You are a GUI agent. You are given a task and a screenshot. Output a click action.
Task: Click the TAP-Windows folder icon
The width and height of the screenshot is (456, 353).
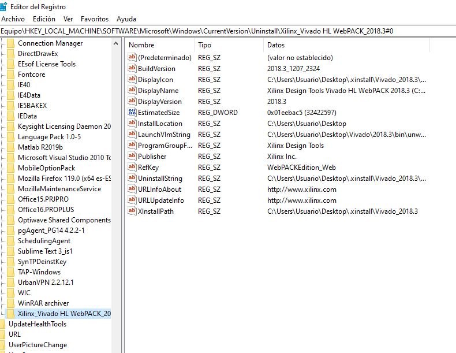click(x=11, y=272)
